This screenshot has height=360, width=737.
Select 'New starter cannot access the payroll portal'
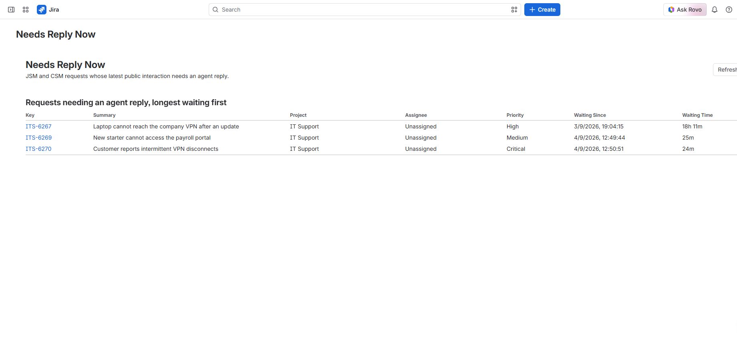tap(152, 138)
